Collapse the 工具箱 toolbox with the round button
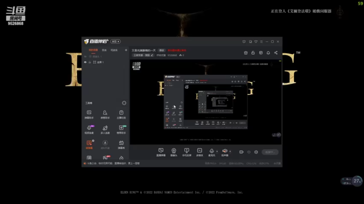The width and height of the screenshot is (364, 204). [124, 103]
